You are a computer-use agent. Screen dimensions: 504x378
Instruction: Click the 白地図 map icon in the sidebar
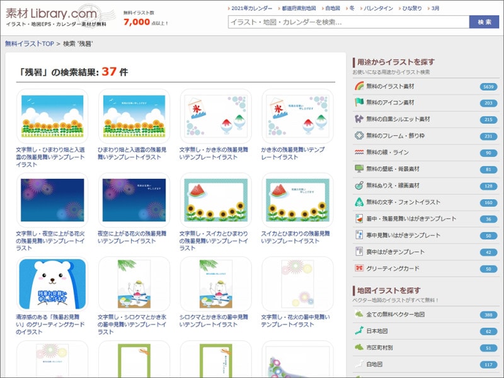tap(360, 364)
